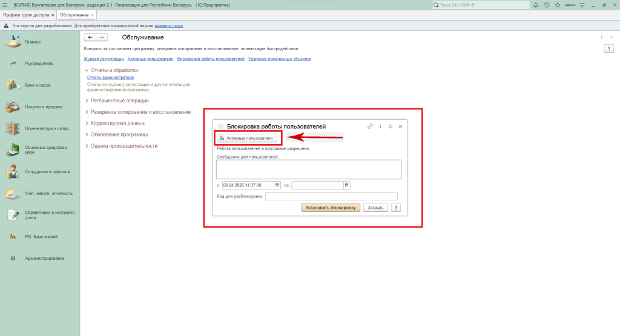Image resolution: width=620 pixels, height=336 pixels.
Task: Open the notifications bell icon
Action: point(537,5)
